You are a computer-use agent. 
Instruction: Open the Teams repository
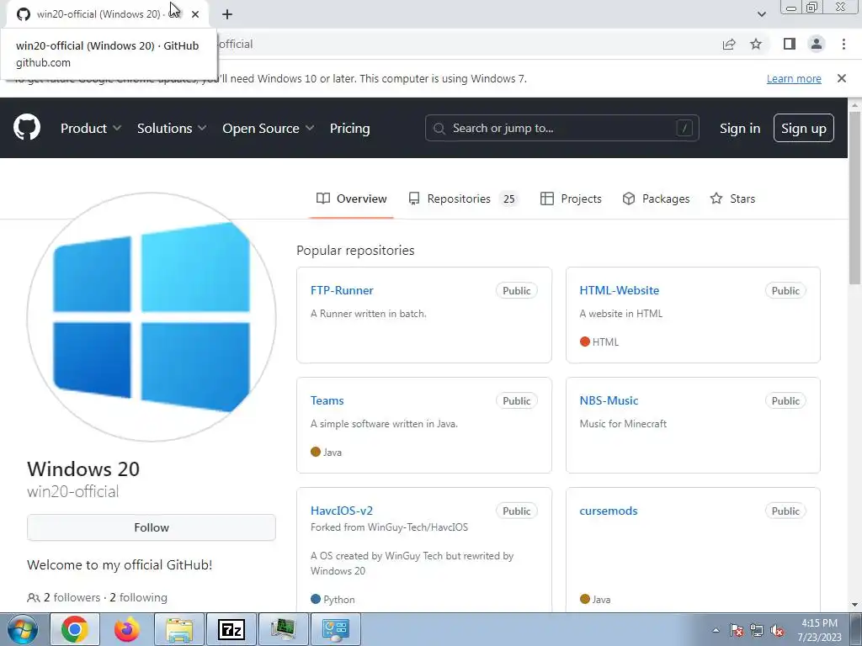tap(327, 400)
